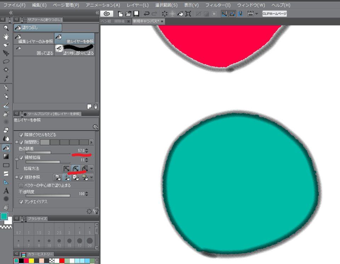The image size is (340, 264).
Task: Click the Undo arrow icon
Action: click(x=146, y=14)
